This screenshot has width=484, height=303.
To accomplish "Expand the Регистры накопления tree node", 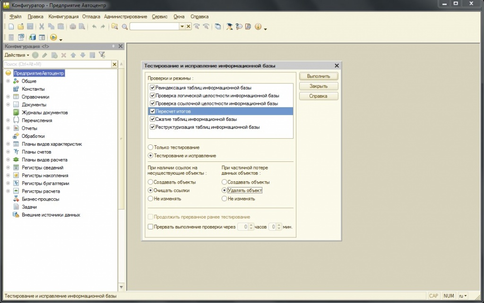I will (8, 176).
